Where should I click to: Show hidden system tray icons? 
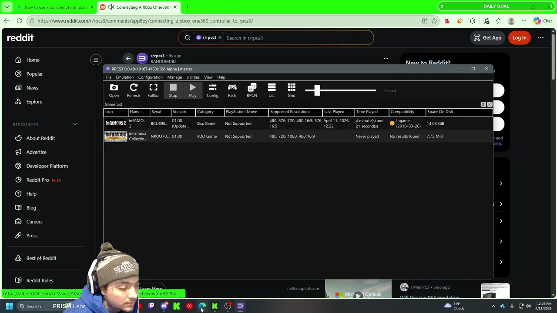(493, 306)
